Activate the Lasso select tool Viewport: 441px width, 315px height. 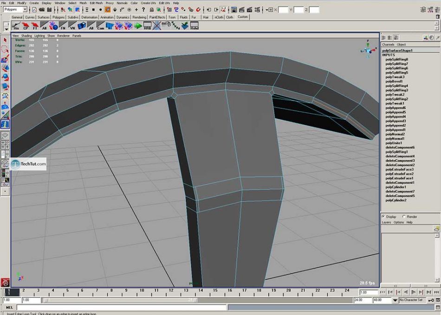[x=5, y=50]
